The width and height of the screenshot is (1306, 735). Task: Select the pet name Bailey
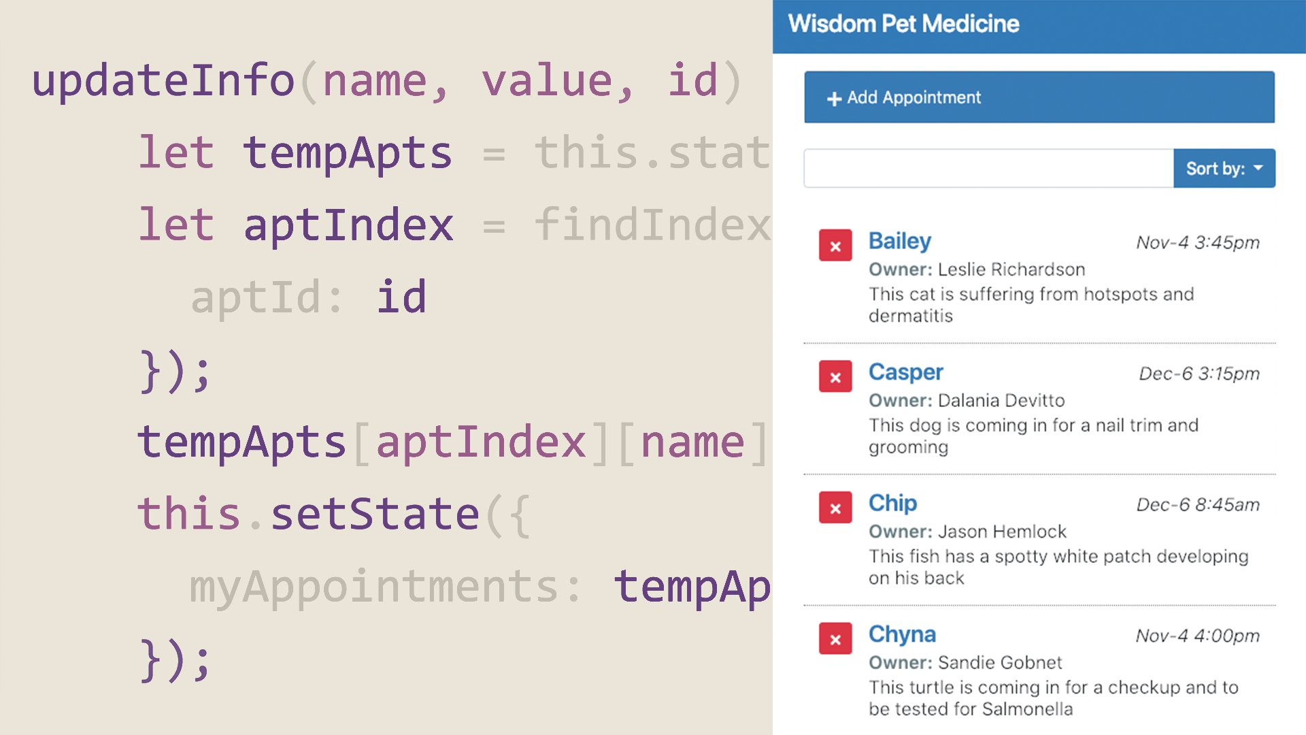click(x=899, y=241)
